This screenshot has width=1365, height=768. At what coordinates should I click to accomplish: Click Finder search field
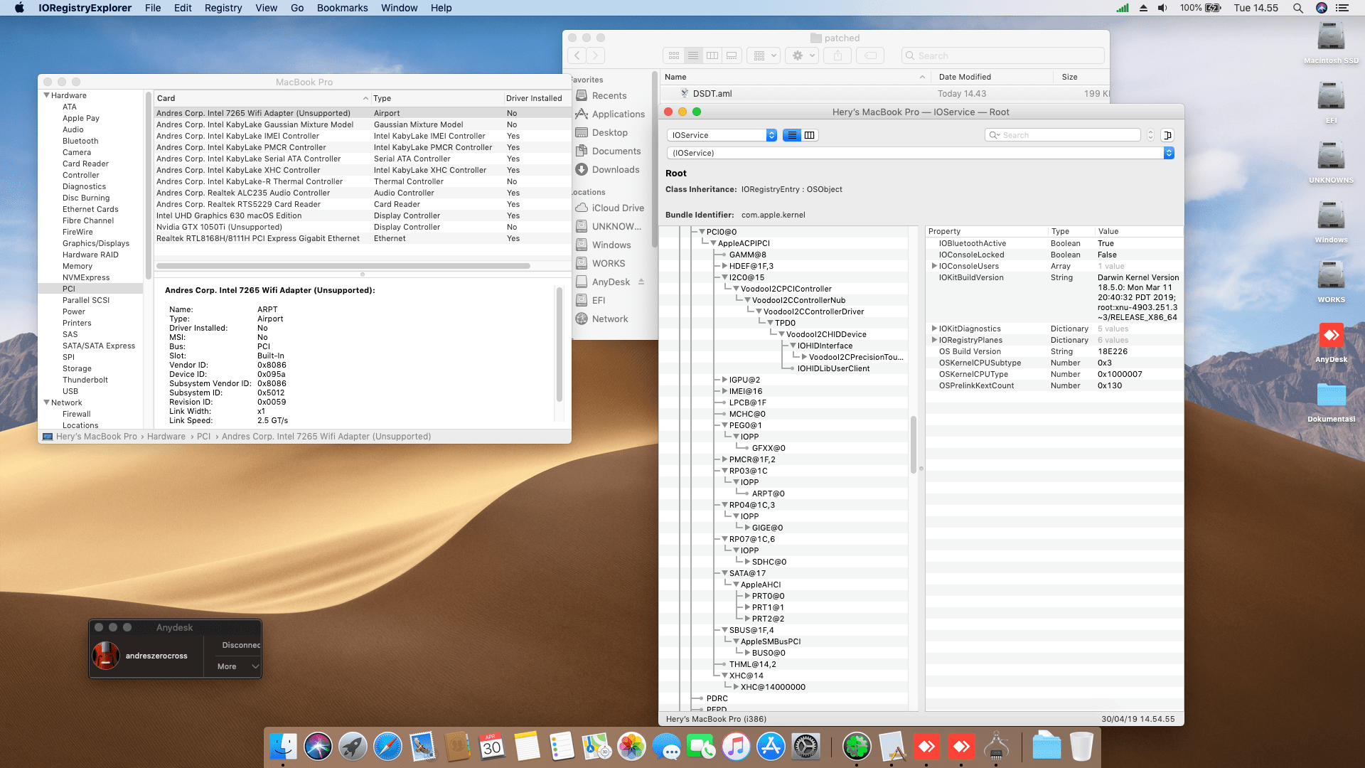1002,55
